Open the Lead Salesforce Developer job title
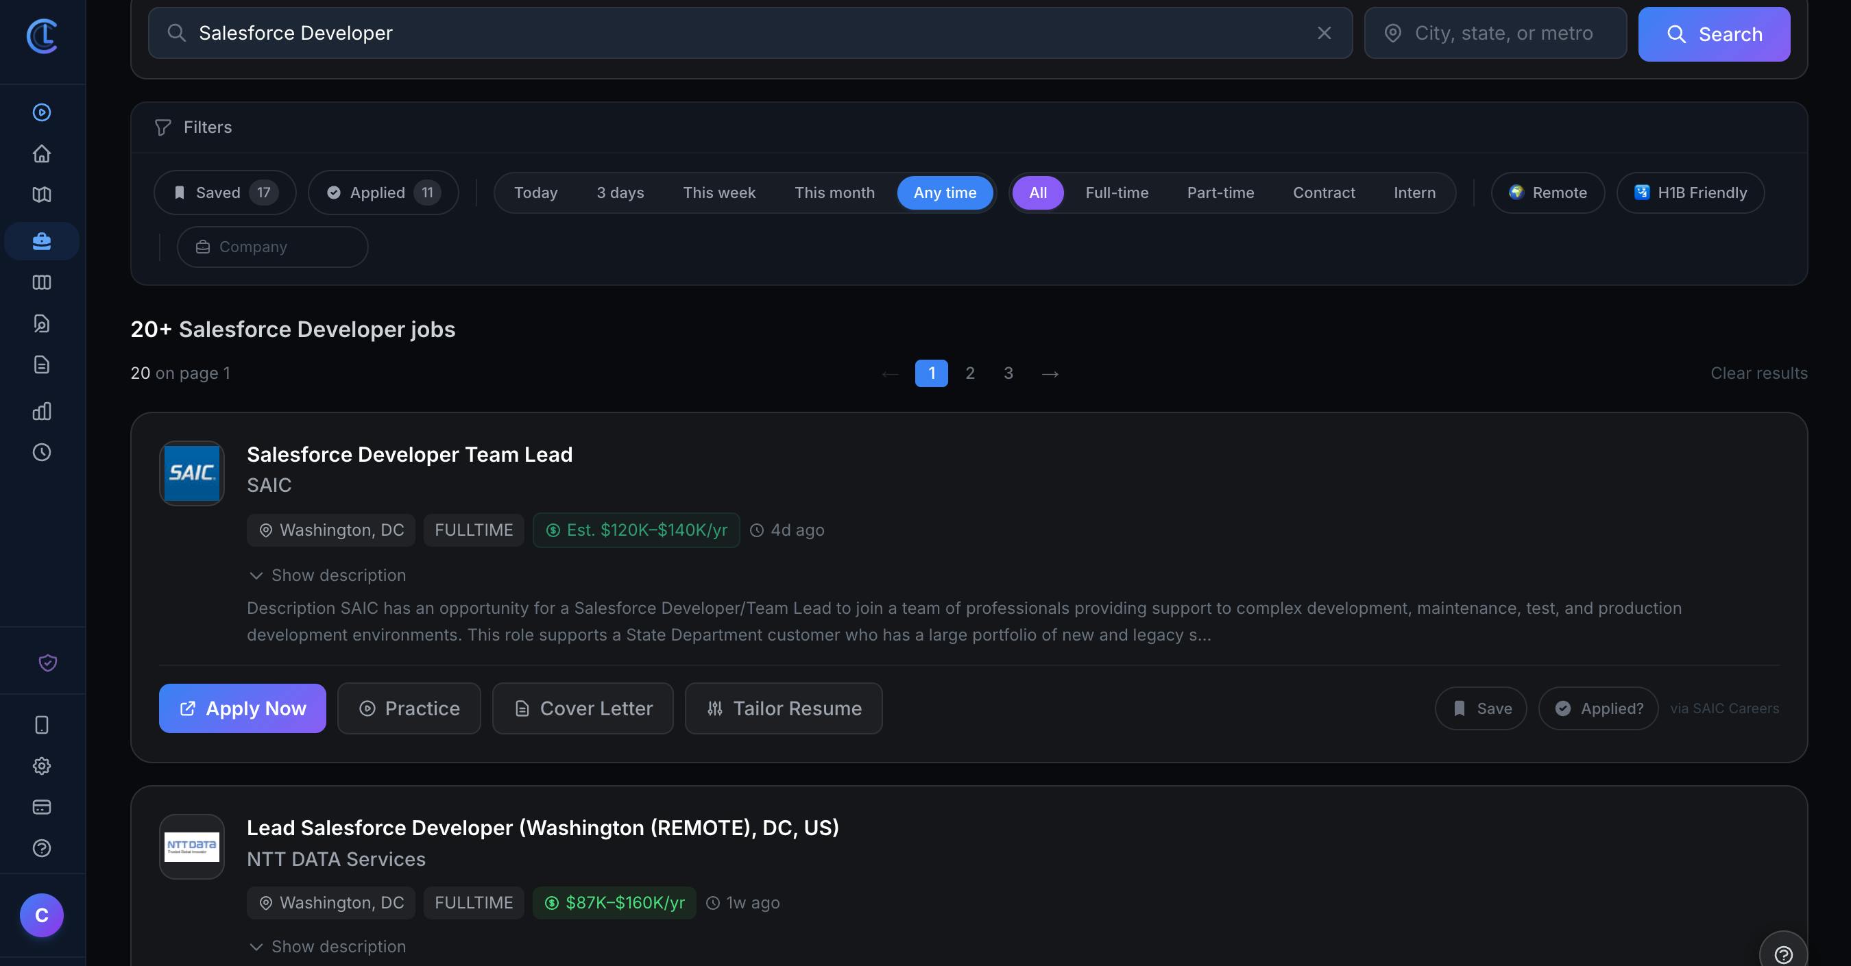The image size is (1851, 966). 543,828
